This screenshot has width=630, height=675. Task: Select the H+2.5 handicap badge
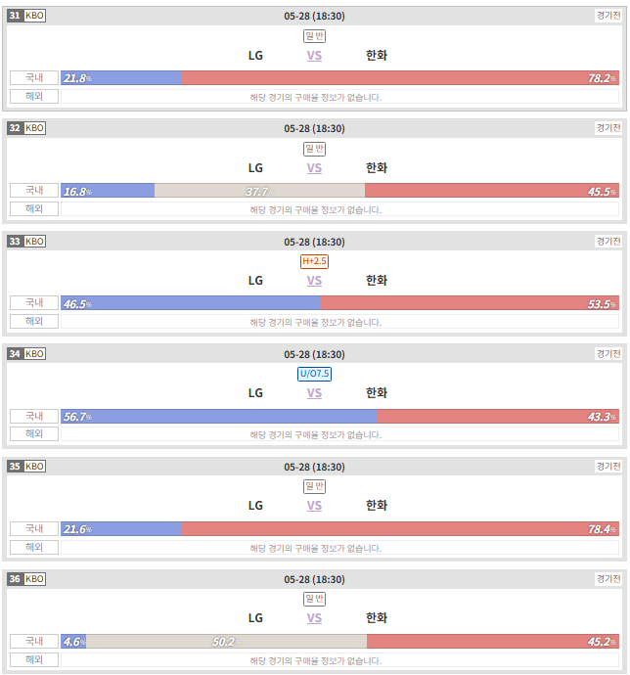point(314,261)
